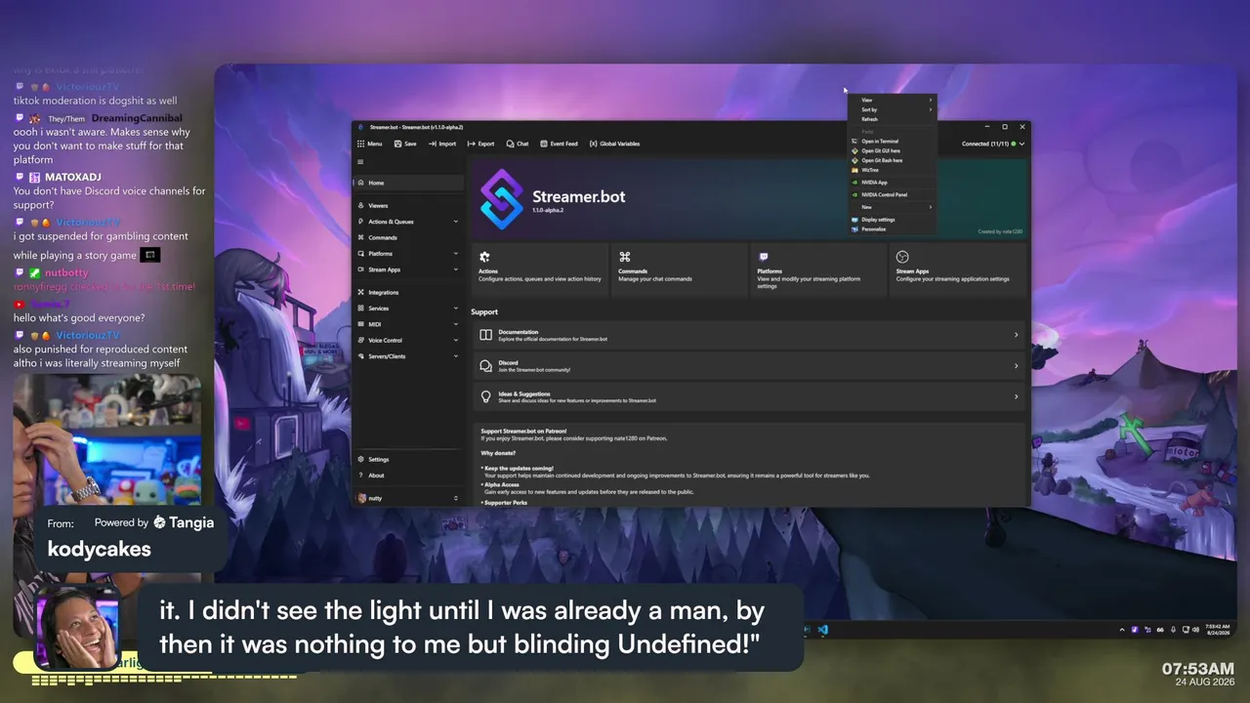This screenshot has width=1250, height=703.
Task: Open Global Variables from the toolbar
Action: (x=614, y=144)
